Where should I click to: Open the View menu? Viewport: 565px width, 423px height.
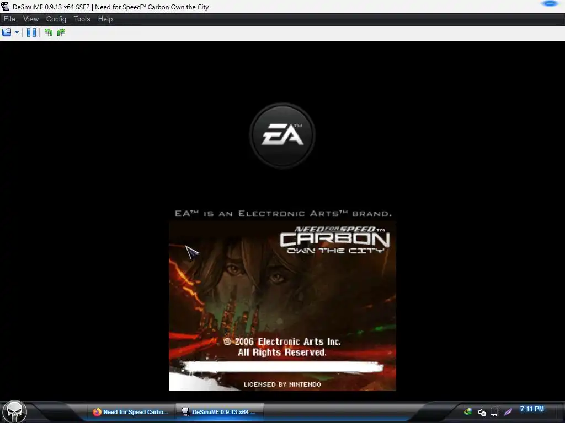click(x=31, y=19)
